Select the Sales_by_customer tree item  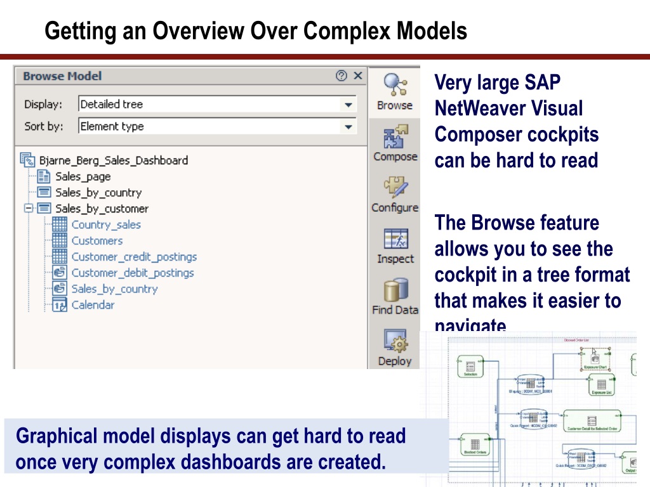click(x=102, y=209)
